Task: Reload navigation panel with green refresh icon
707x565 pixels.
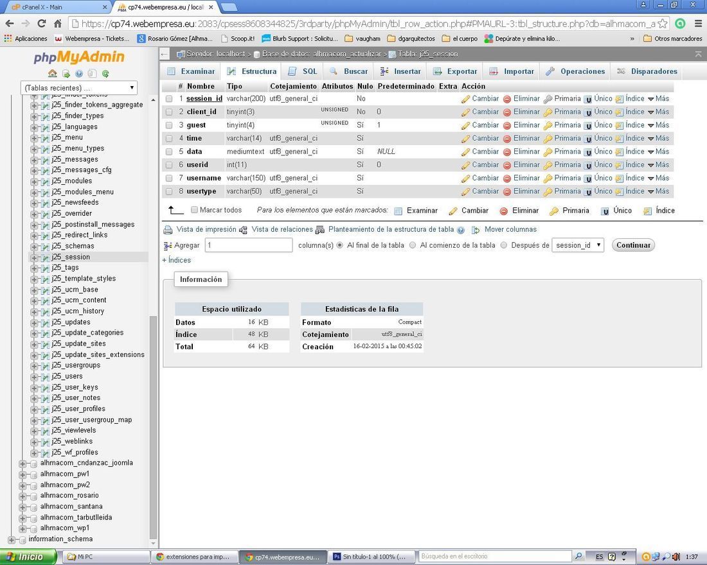Action: [x=105, y=73]
